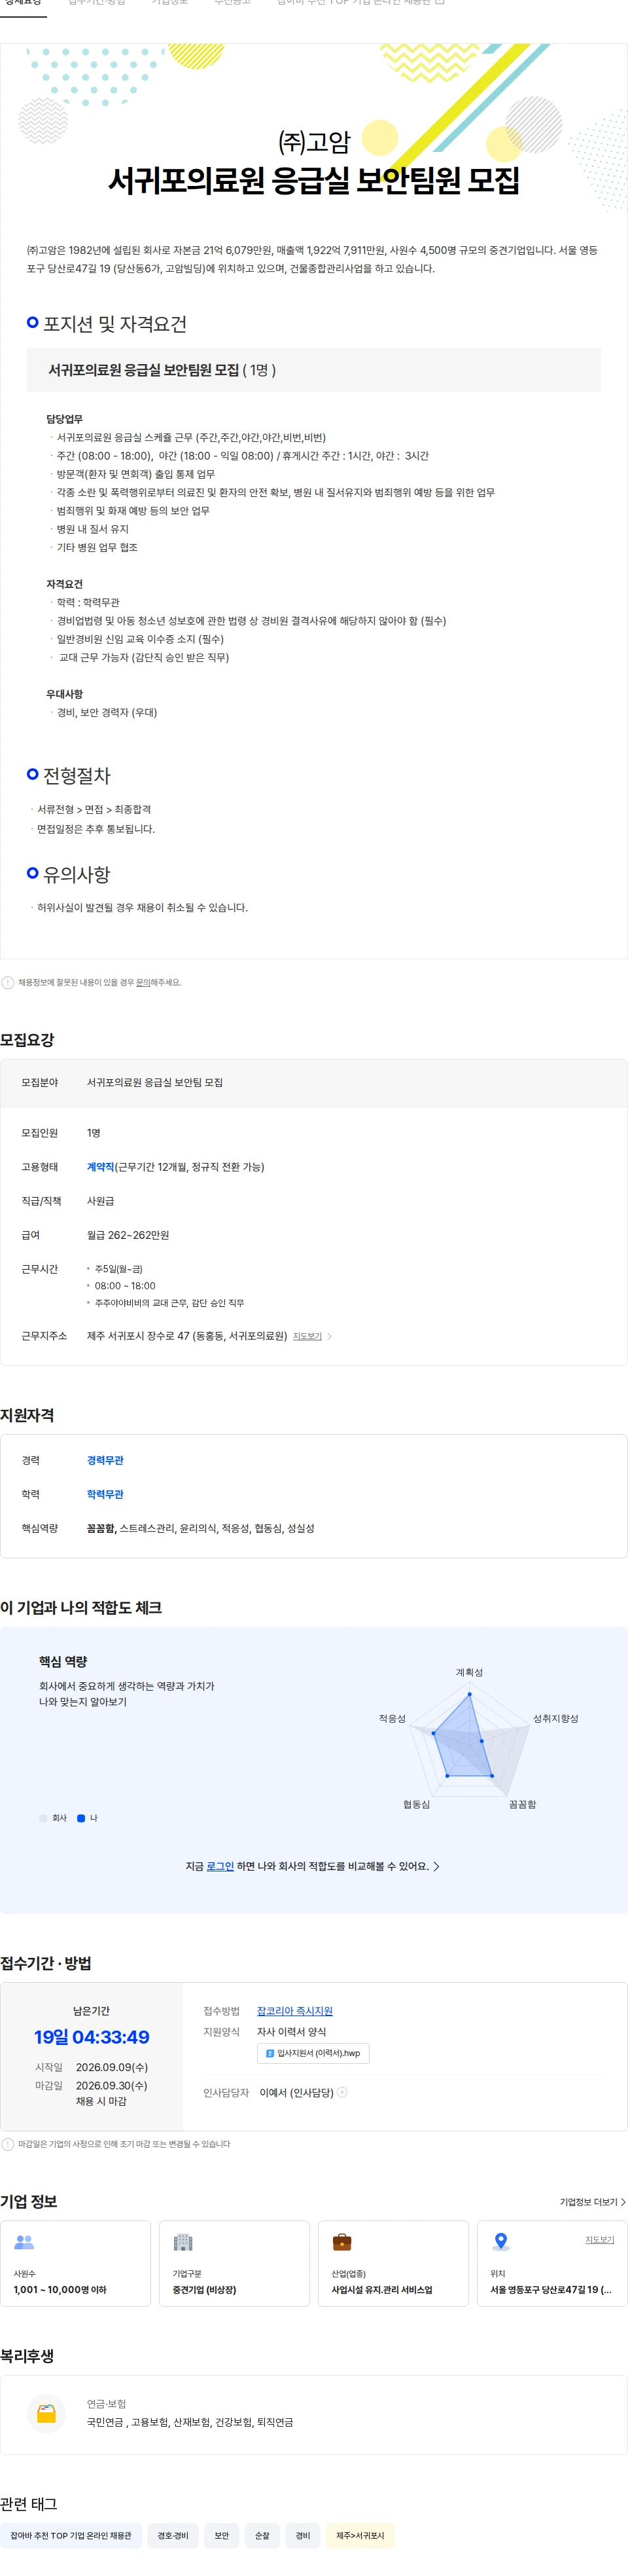Click the 사업시설 유지.관리 서비스업 text

click(383, 2289)
